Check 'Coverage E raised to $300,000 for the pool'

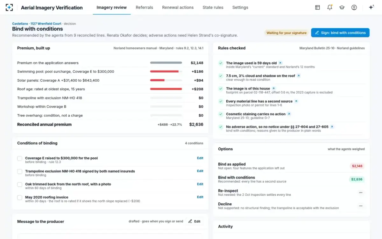[x=20, y=158]
